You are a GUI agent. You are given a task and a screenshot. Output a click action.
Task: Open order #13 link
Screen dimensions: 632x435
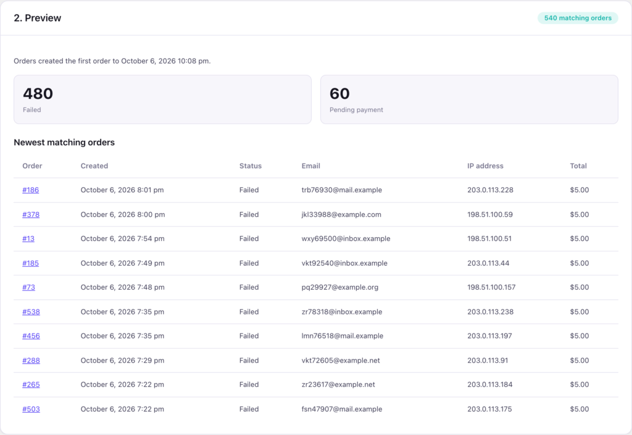(28, 239)
